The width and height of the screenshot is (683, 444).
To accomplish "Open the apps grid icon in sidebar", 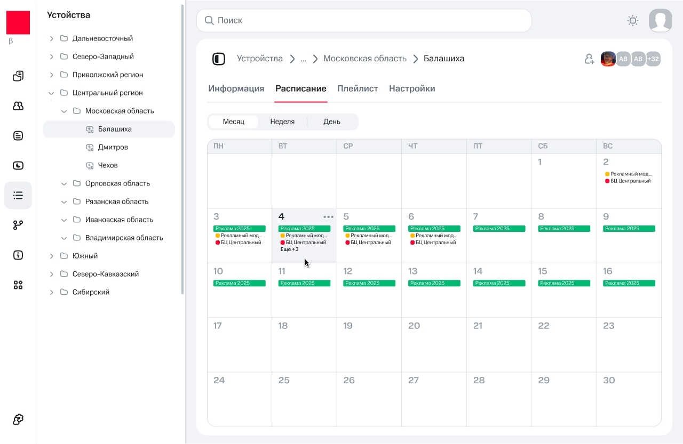I will pos(18,285).
